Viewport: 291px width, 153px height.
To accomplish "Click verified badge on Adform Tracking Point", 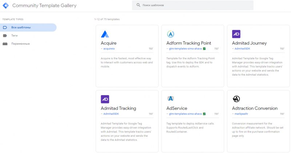I will click(x=204, y=49).
